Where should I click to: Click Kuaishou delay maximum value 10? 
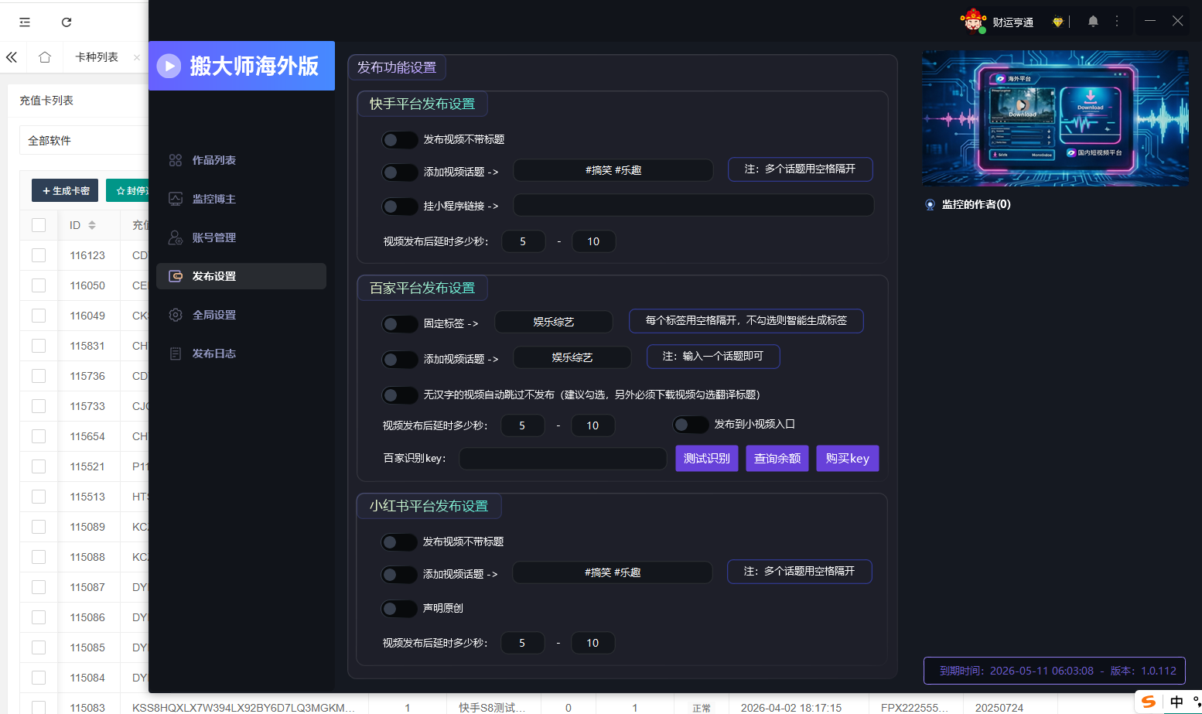tap(594, 241)
